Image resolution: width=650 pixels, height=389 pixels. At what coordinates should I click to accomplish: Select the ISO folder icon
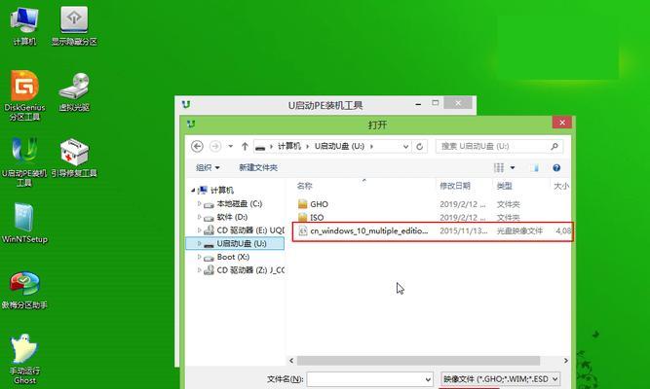[303, 217]
